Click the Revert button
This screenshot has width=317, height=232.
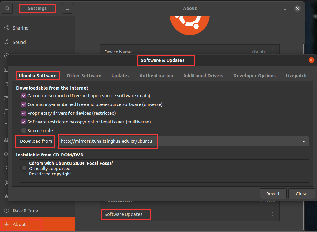click(x=273, y=193)
